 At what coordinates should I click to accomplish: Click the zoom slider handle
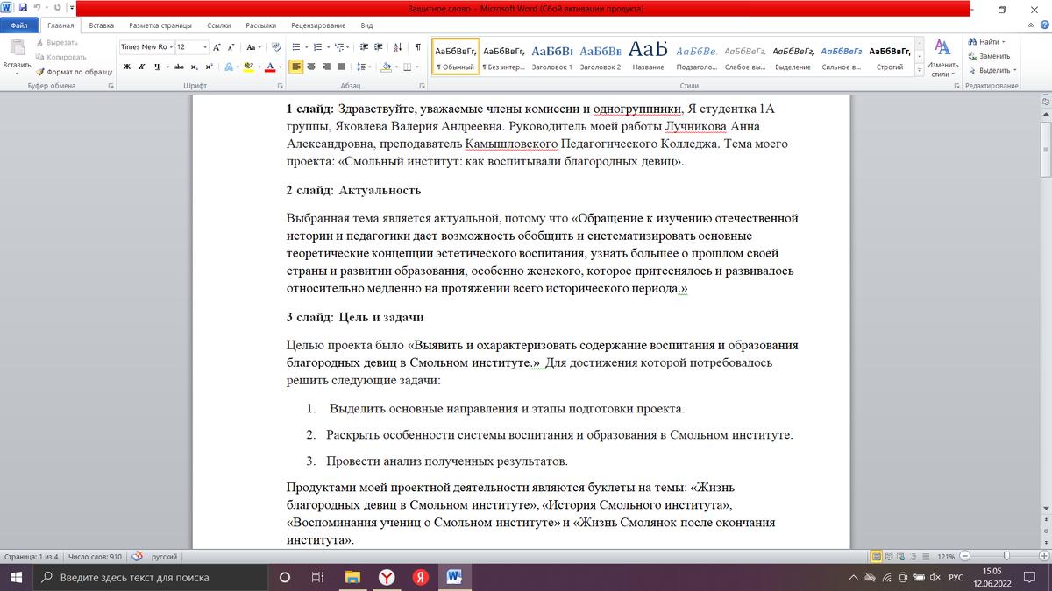click(1006, 557)
